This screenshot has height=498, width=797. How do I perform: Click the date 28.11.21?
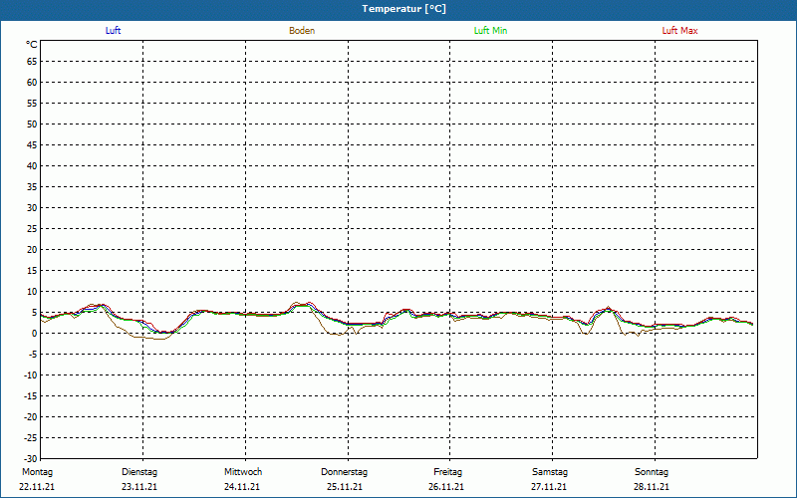(x=652, y=487)
